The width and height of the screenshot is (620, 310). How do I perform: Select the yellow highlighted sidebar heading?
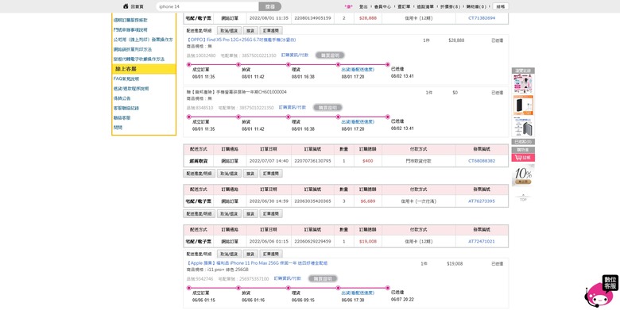[144, 69]
